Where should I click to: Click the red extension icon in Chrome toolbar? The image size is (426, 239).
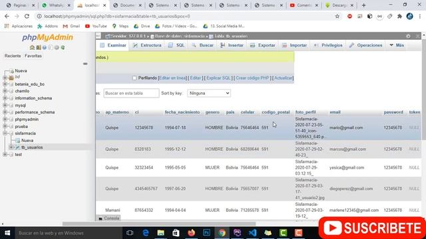349,16
